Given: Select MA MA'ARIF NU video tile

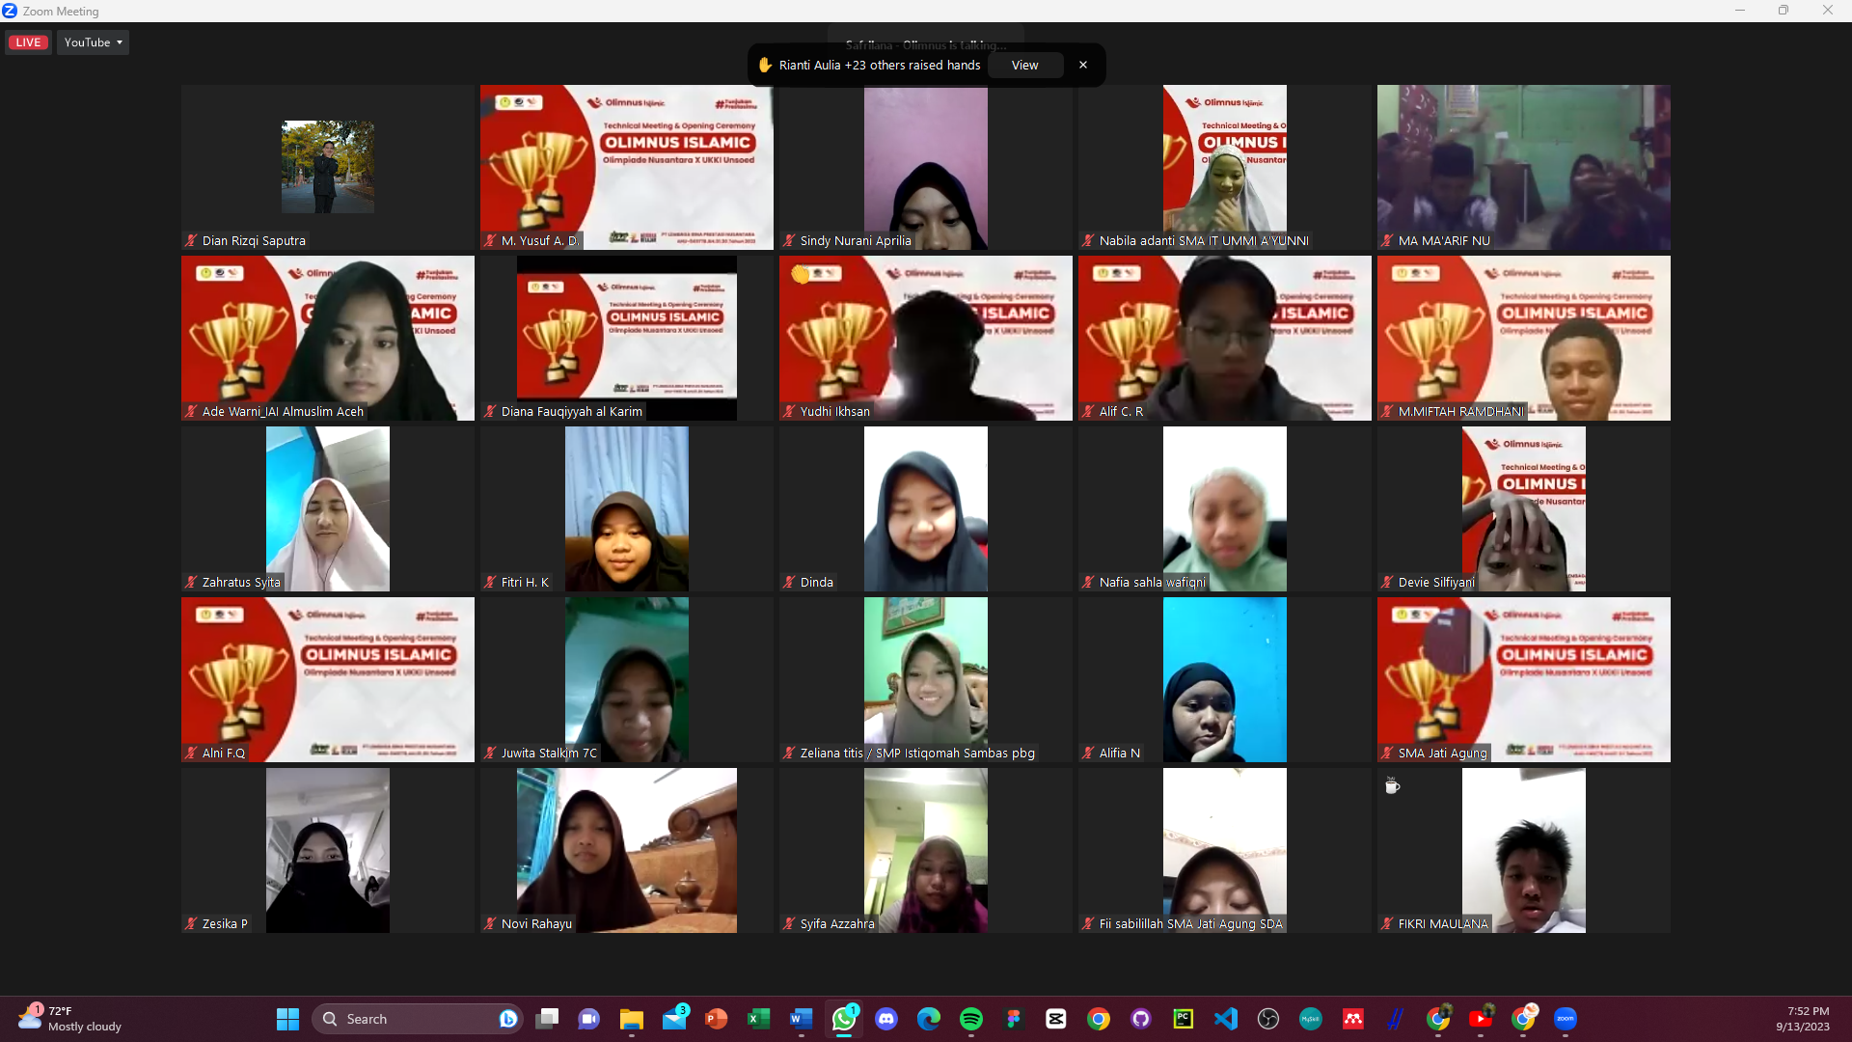Looking at the screenshot, I should [1523, 166].
